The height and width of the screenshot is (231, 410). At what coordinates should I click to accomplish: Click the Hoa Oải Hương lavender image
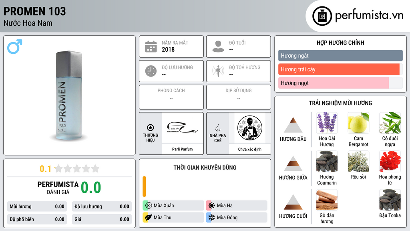pyautogui.click(x=327, y=123)
